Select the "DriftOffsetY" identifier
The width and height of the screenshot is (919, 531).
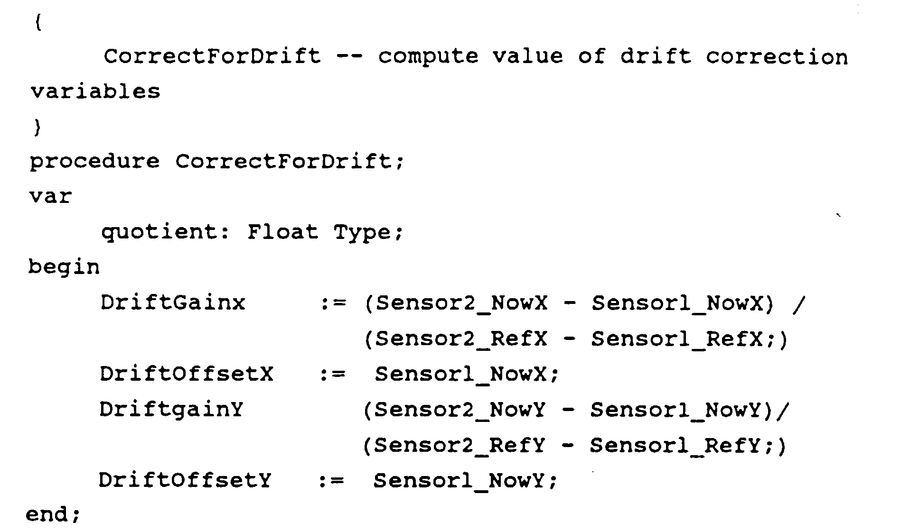(x=185, y=480)
